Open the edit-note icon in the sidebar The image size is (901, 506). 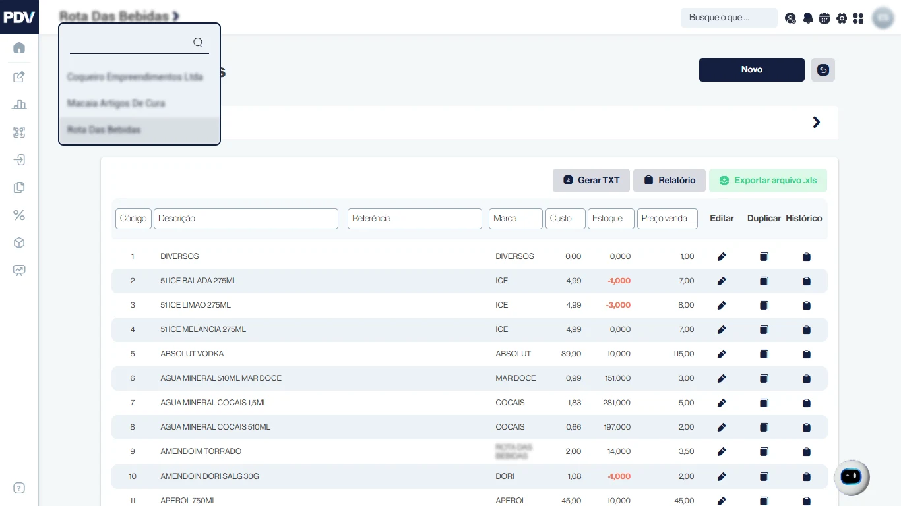point(19,76)
